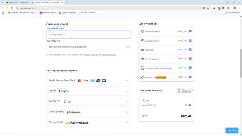This screenshot has height=136, width=242.
Task: Expand the Payment Wall payment option
Action: (88, 122)
